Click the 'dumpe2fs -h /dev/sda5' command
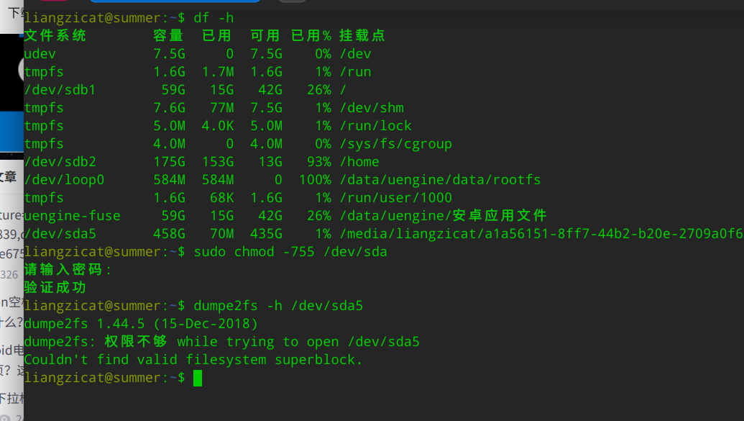 [278, 306]
